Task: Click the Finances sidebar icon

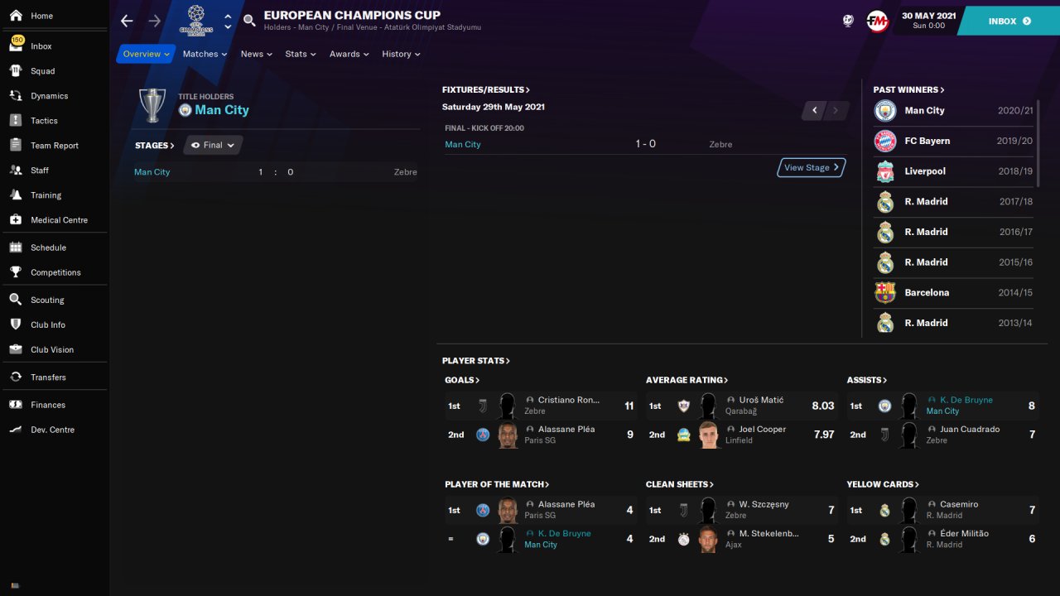Action: click(x=15, y=405)
